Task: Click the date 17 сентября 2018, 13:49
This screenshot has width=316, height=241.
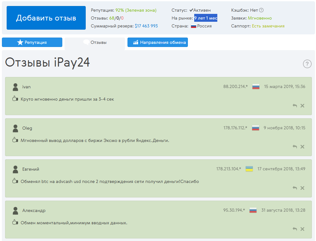Action: coord(281,169)
